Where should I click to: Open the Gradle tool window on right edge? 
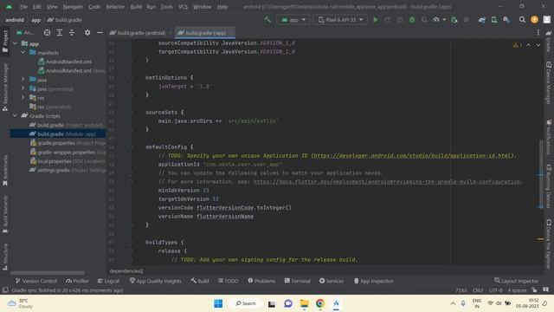click(549, 41)
